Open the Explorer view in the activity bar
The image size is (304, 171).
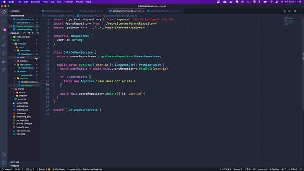tap(4, 12)
